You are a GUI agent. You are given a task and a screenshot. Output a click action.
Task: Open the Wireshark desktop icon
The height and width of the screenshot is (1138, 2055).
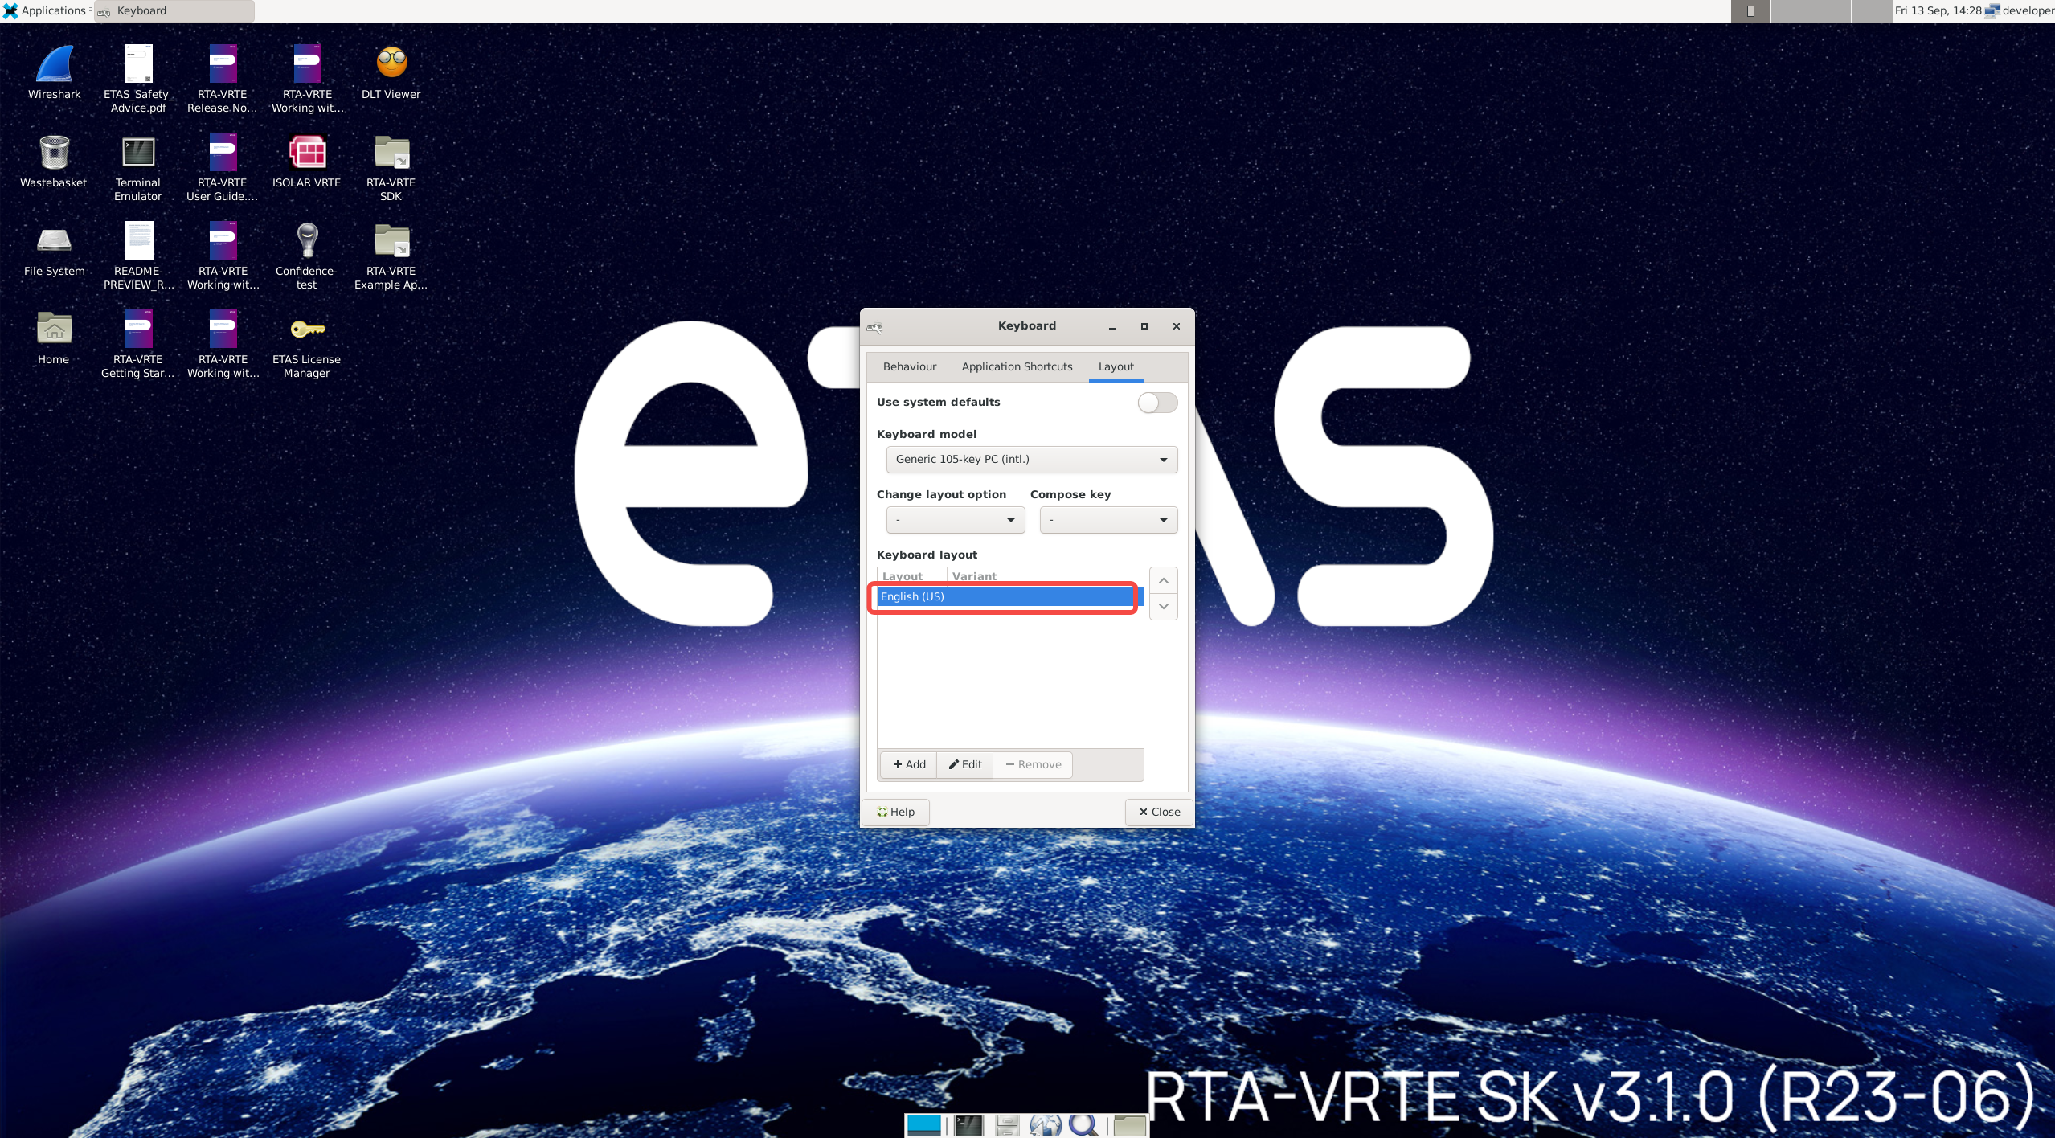[x=54, y=64]
